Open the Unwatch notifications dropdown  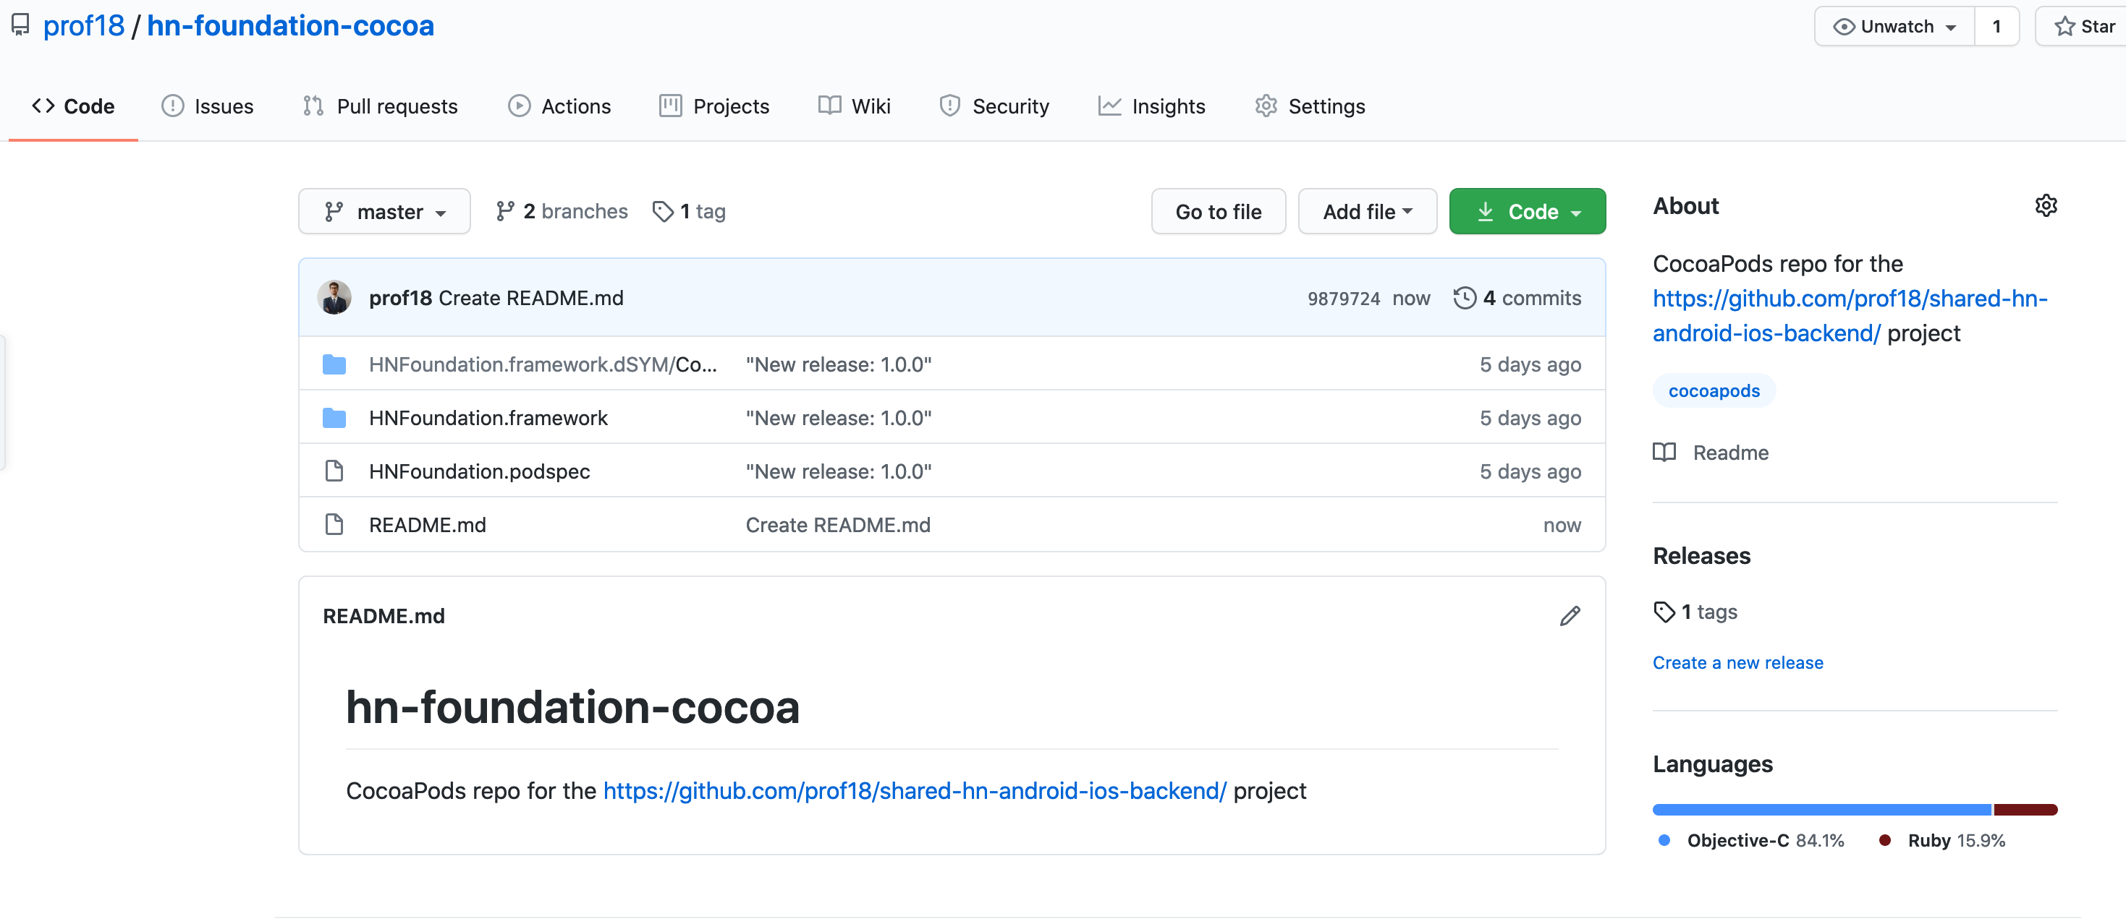(x=1894, y=26)
